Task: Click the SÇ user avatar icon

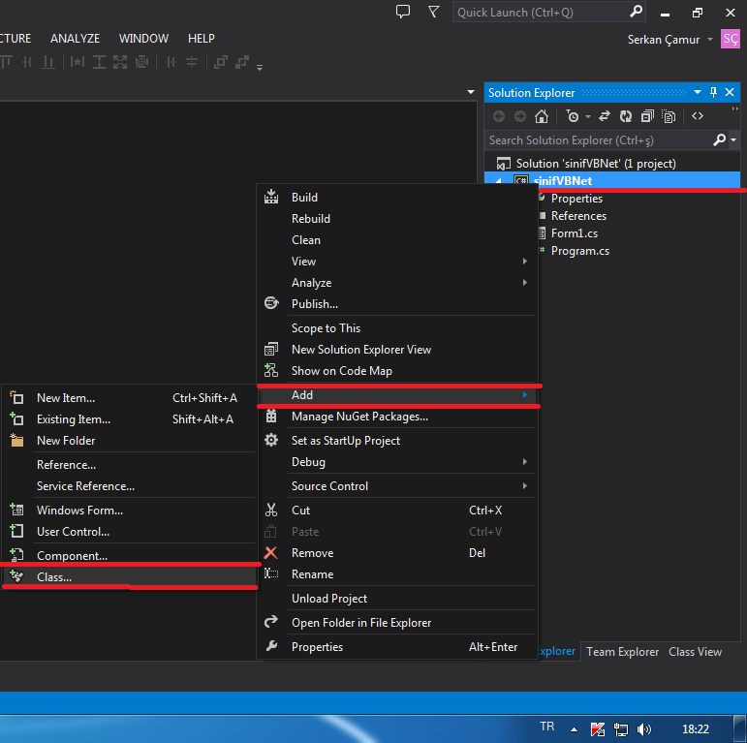Action: point(731,39)
